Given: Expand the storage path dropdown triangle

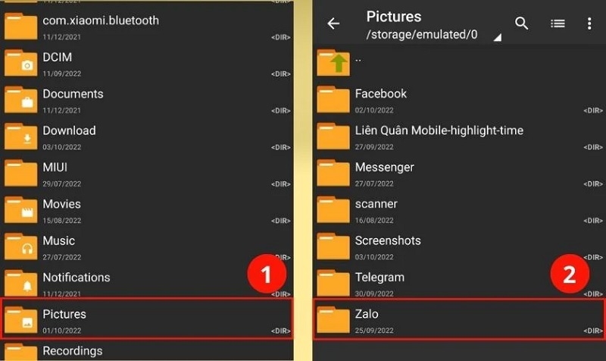Looking at the screenshot, I should (x=497, y=36).
